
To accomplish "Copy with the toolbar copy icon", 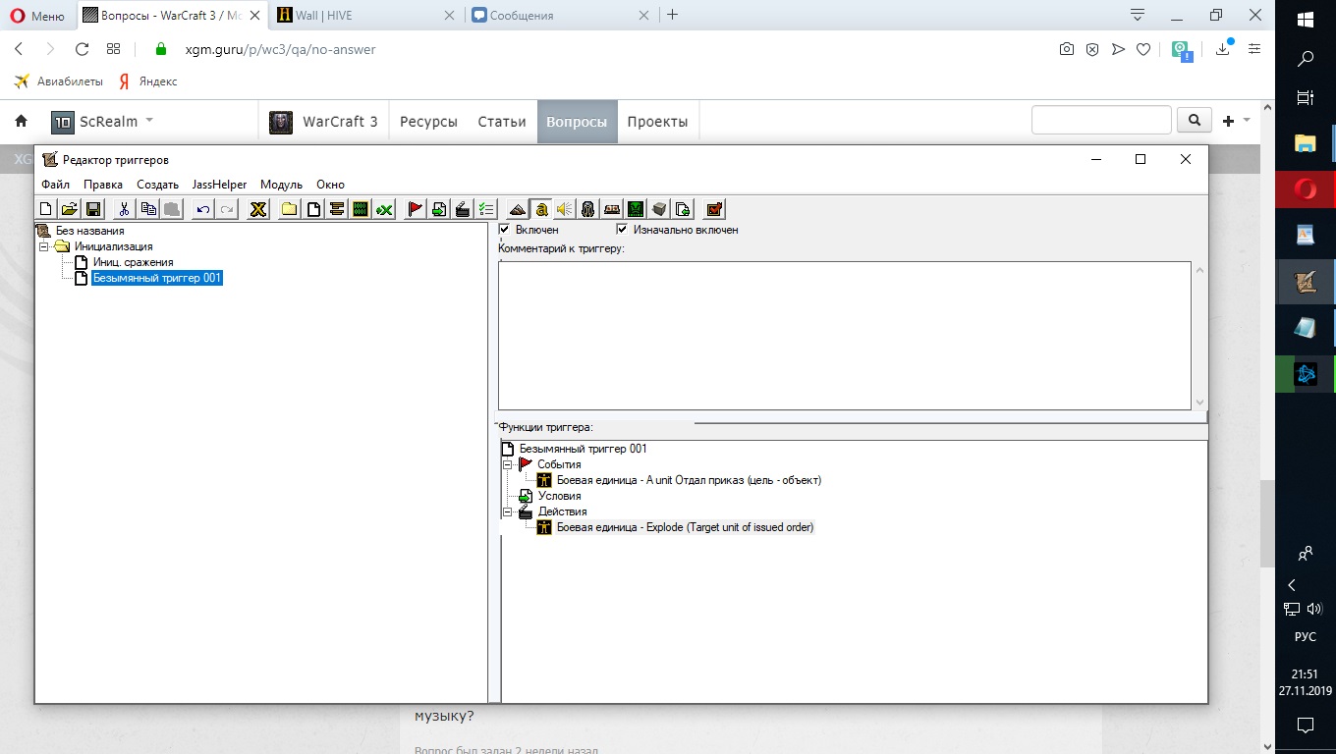I will point(148,208).
